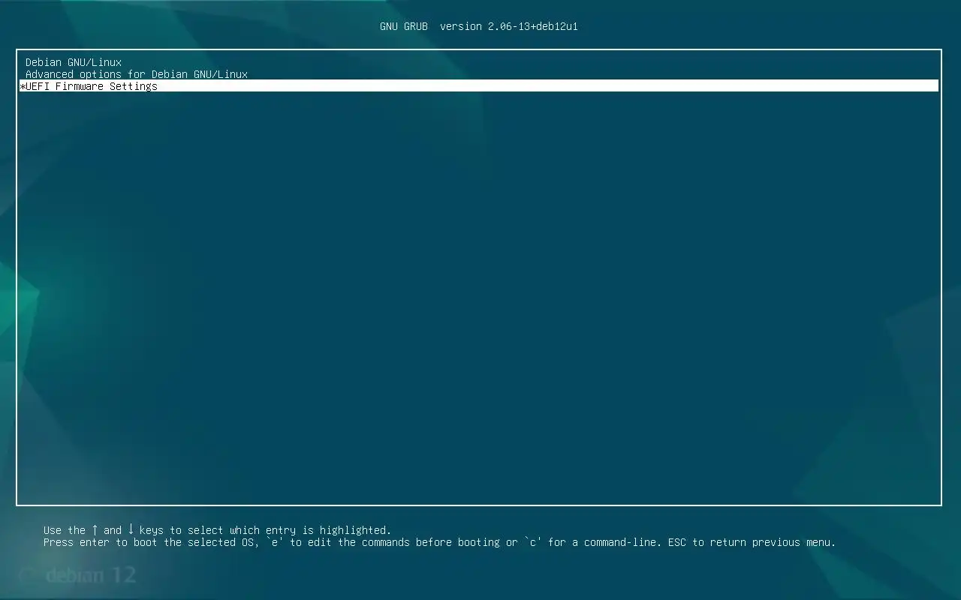Click the GNU GRUB version header text
The image size is (961, 600).
(x=479, y=26)
